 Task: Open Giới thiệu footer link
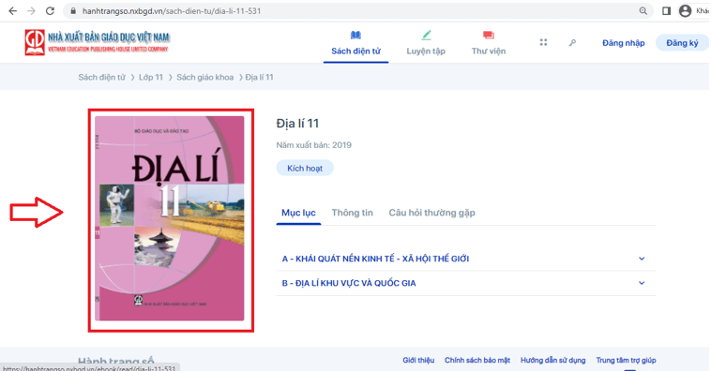[418, 360]
